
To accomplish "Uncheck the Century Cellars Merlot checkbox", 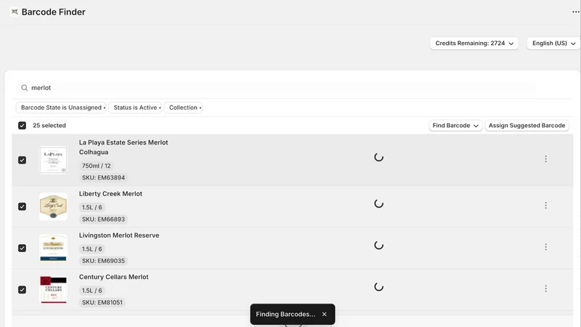I will (23, 289).
